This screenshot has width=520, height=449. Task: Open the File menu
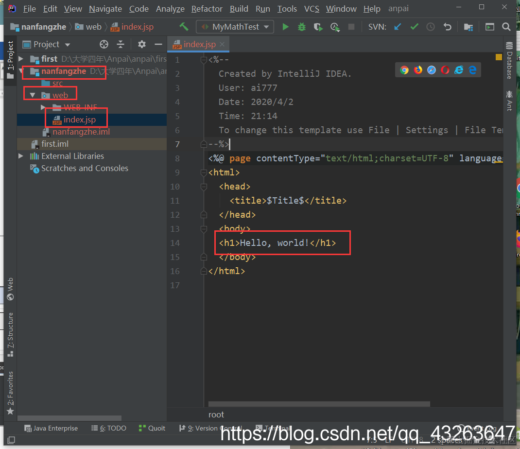30,9
